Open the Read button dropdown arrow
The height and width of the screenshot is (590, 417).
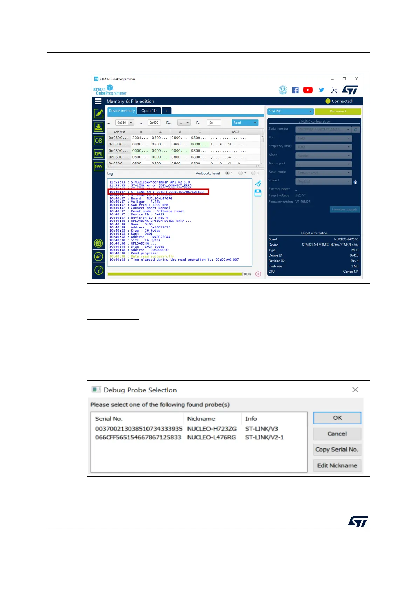coord(255,123)
